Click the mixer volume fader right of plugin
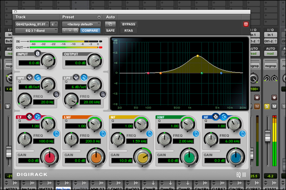The height and width of the screenshot is (190, 286). [267, 136]
